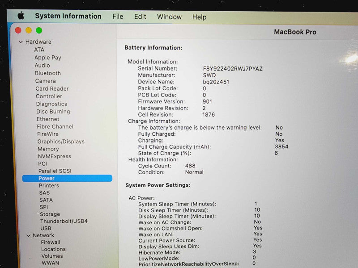Image resolution: width=358 pixels, height=268 pixels.
Task: Click full charge capacity value 3854
Action: [x=281, y=147]
